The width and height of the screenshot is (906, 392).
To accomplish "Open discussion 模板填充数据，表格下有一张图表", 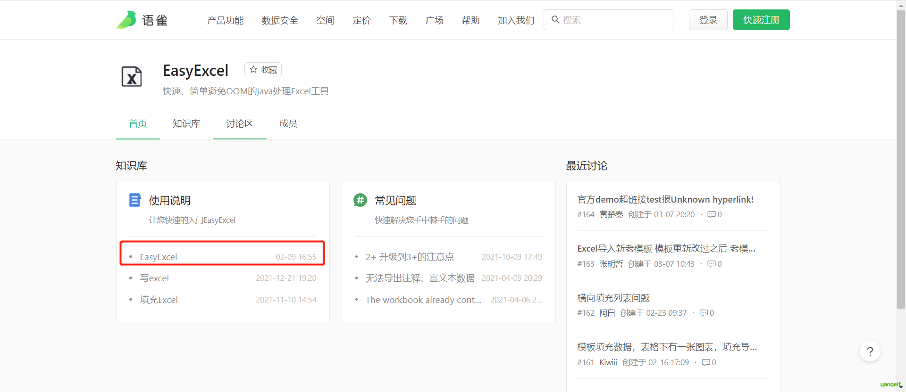I will pos(667,347).
